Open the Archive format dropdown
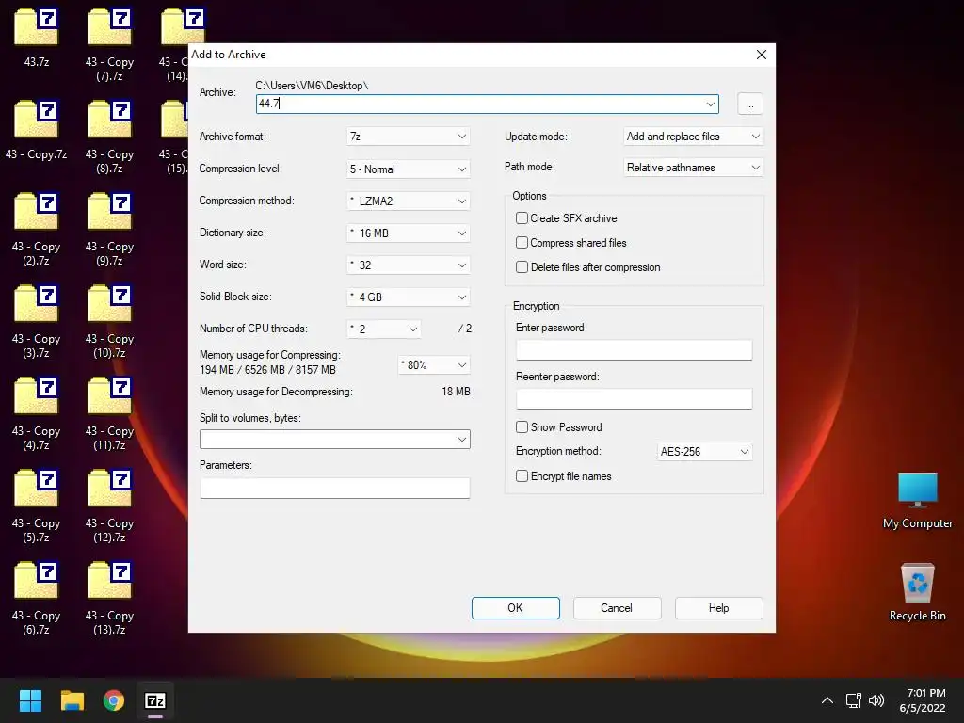The image size is (964, 723). pyautogui.click(x=409, y=137)
